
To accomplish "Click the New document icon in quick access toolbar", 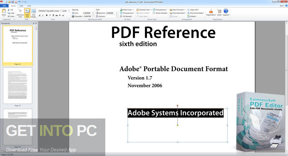I will coord(6,2).
